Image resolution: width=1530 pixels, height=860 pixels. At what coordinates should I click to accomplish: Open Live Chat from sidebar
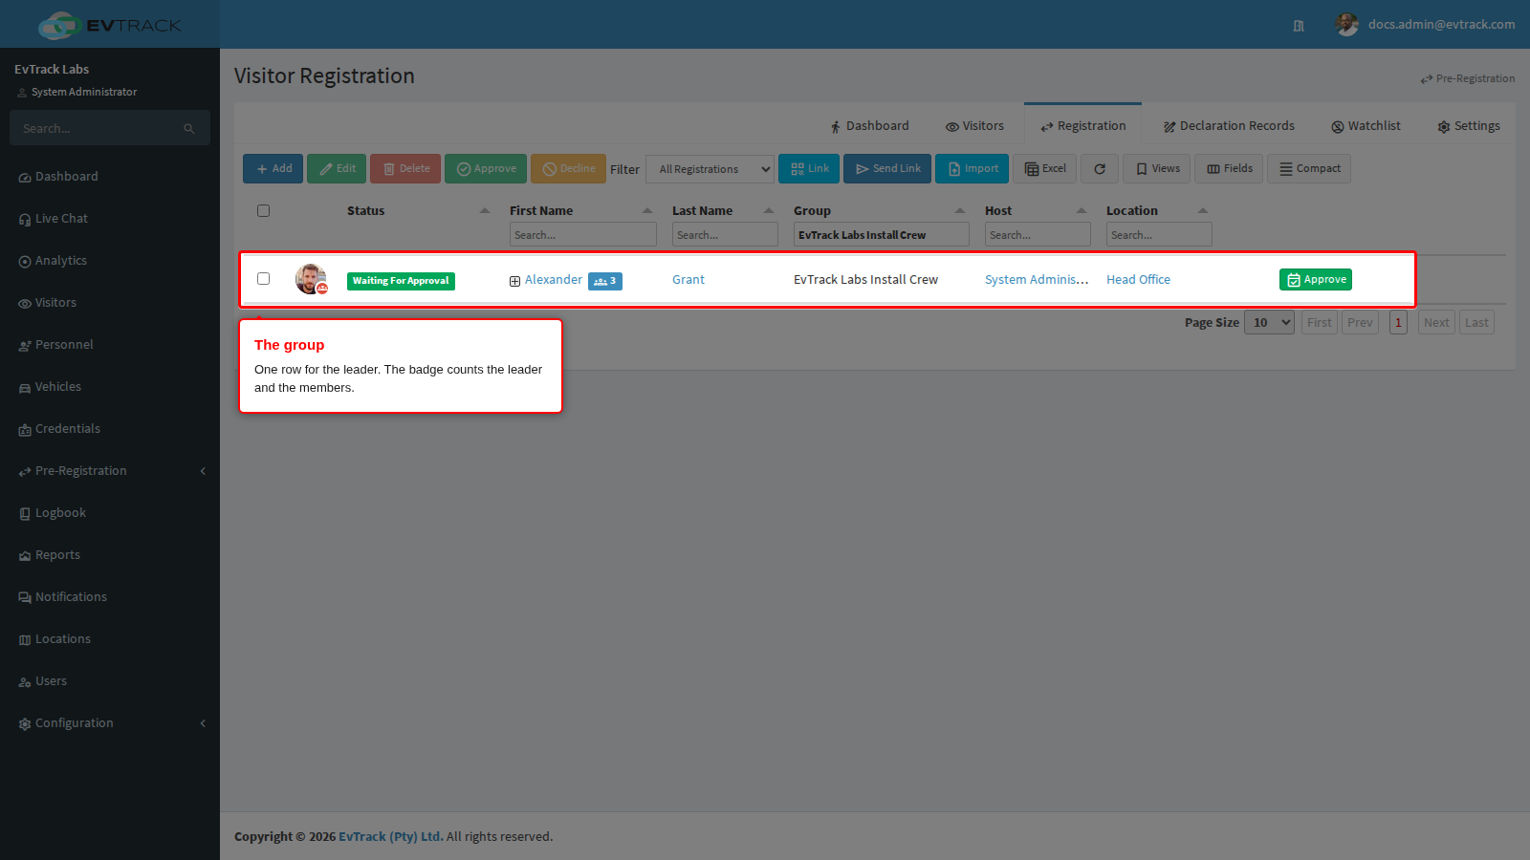point(61,219)
